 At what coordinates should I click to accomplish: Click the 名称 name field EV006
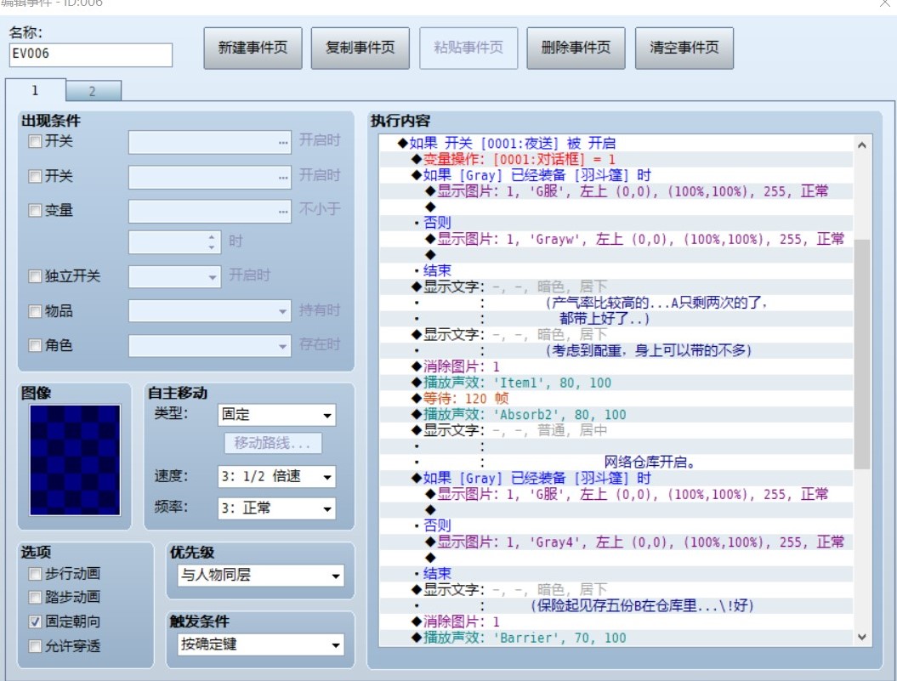(90, 54)
